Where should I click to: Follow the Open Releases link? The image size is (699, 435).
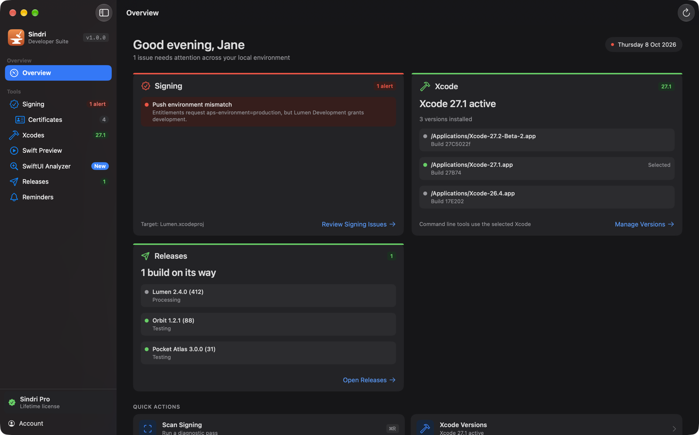(x=369, y=380)
